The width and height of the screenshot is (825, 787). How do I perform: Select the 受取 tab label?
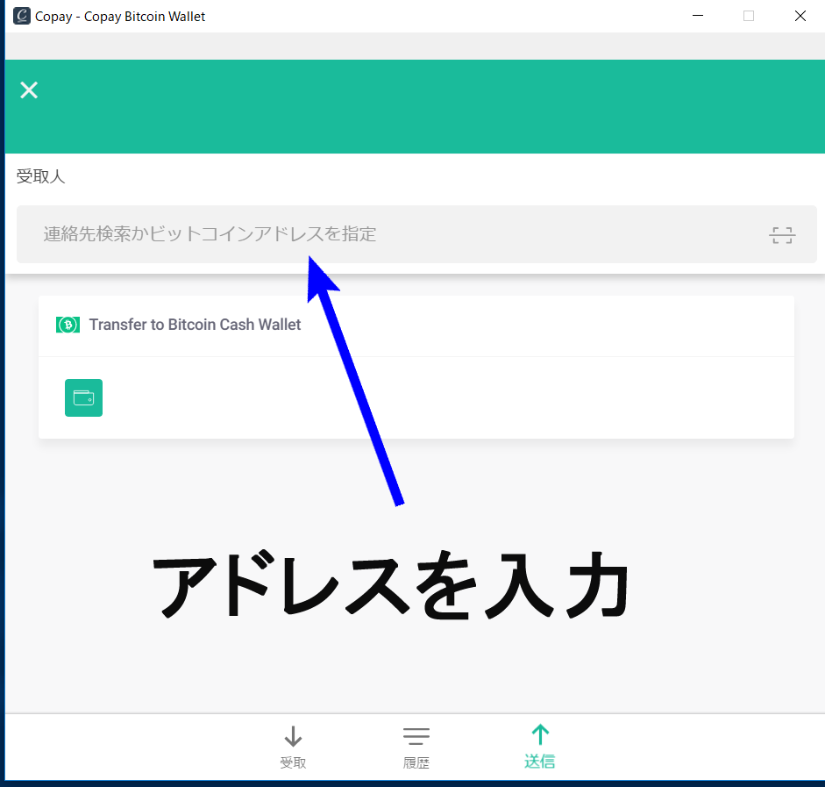pos(293,763)
